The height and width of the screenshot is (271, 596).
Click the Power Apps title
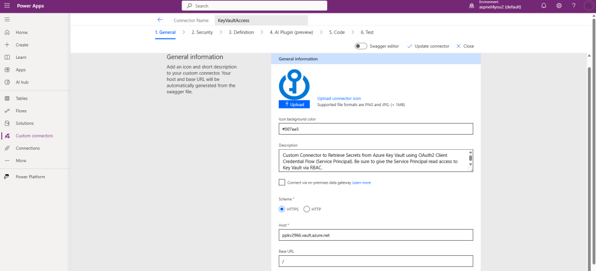[x=30, y=6]
